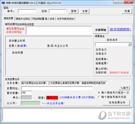This screenshot has width=135, height=124.
Task: Click the 是/否 关注公众号 label
Action: [x=58, y=46]
